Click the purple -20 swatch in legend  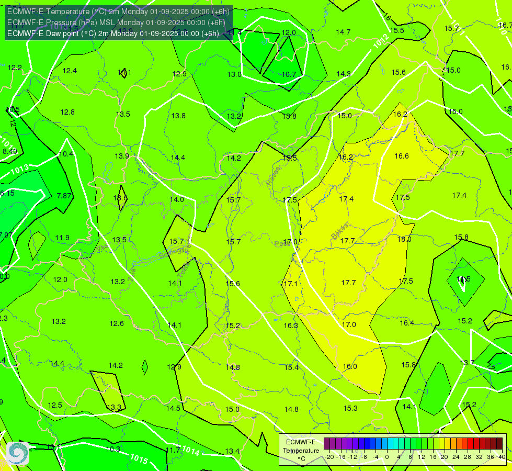point(327,444)
